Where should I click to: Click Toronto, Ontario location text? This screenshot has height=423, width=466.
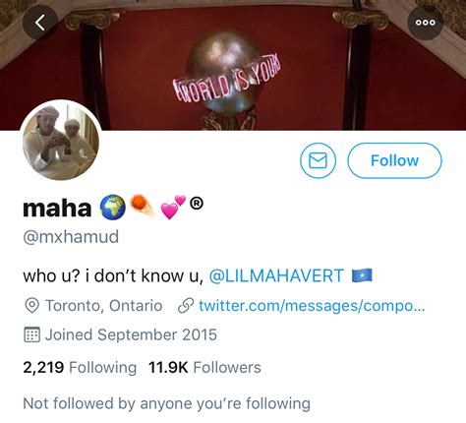pos(103,306)
